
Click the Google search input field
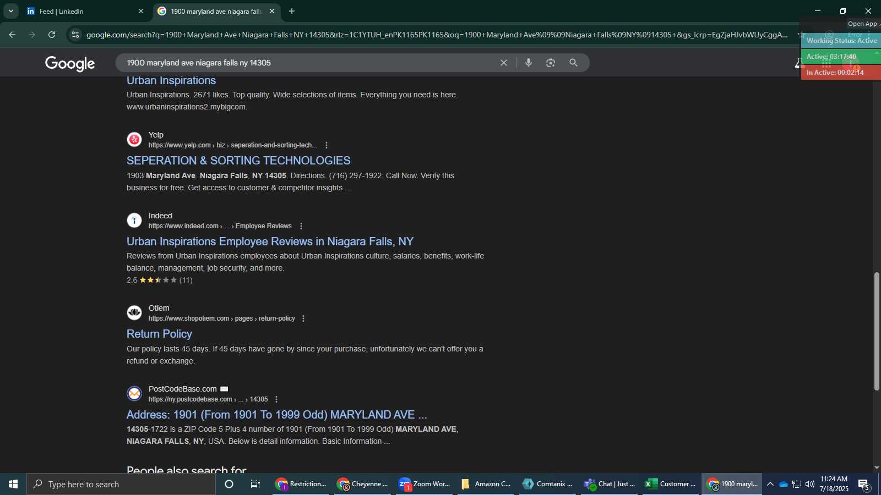308,63
